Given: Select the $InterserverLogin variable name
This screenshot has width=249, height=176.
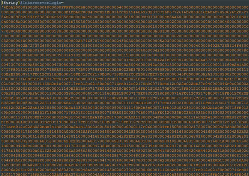Looking at the screenshot, I should [x=40, y=3].
